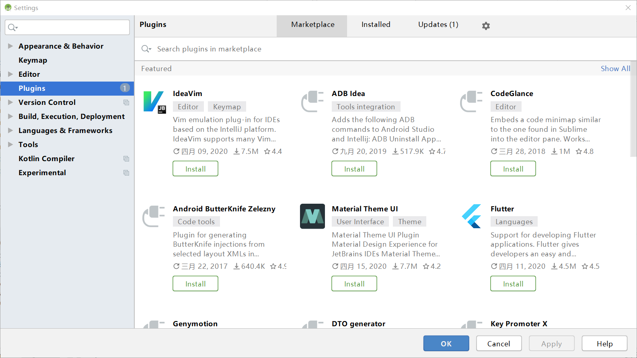Viewport: 637px width, 358px height.
Task: Open the Genymotion plugin title
Action: 195,324
